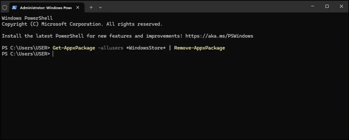
Task: Click the Remove-AppxPackage command text
Action: tap(199, 48)
